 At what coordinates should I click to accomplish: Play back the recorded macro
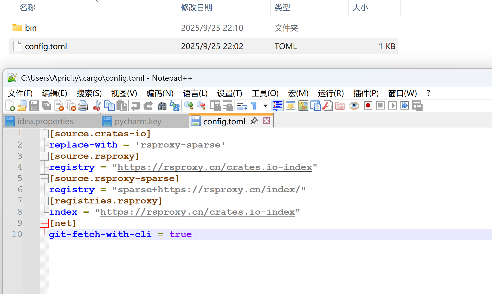coord(392,106)
